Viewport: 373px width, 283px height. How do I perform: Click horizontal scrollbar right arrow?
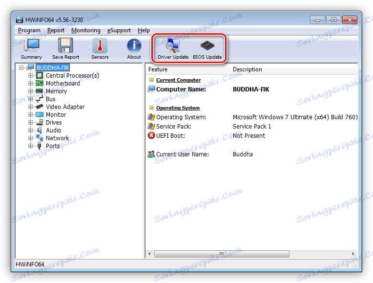point(353,254)
